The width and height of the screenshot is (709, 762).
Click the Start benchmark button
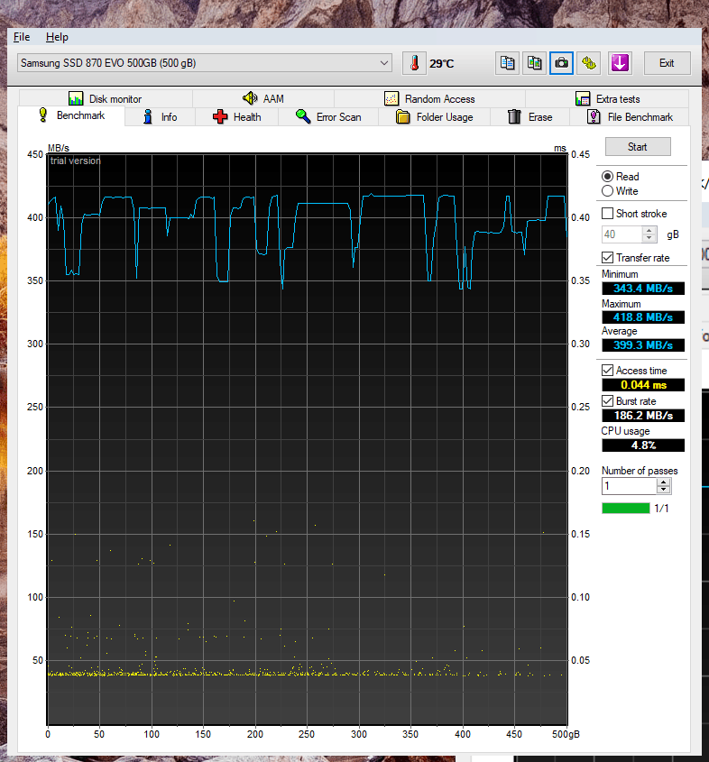pos(638,147)
